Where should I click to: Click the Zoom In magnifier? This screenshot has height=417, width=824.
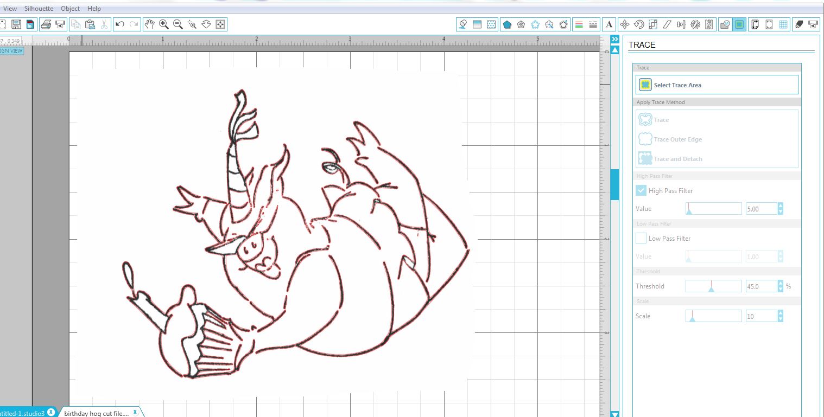[x=163, y=24]
